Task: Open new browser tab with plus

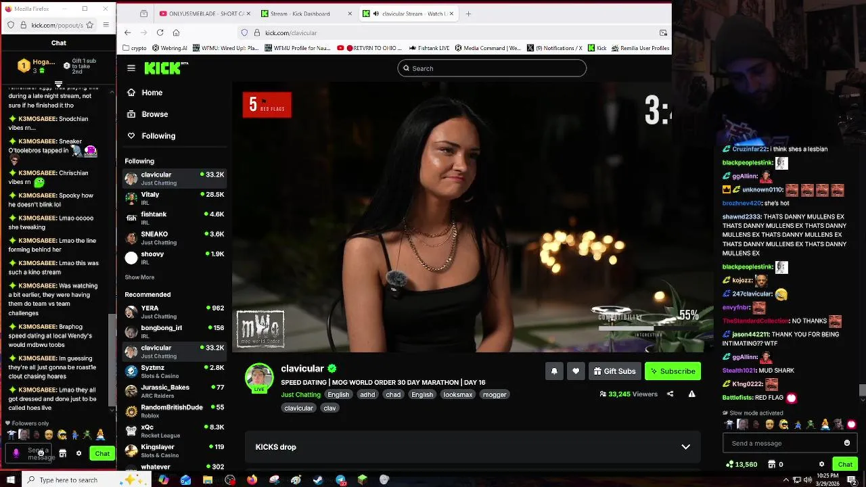Action: 468,14
